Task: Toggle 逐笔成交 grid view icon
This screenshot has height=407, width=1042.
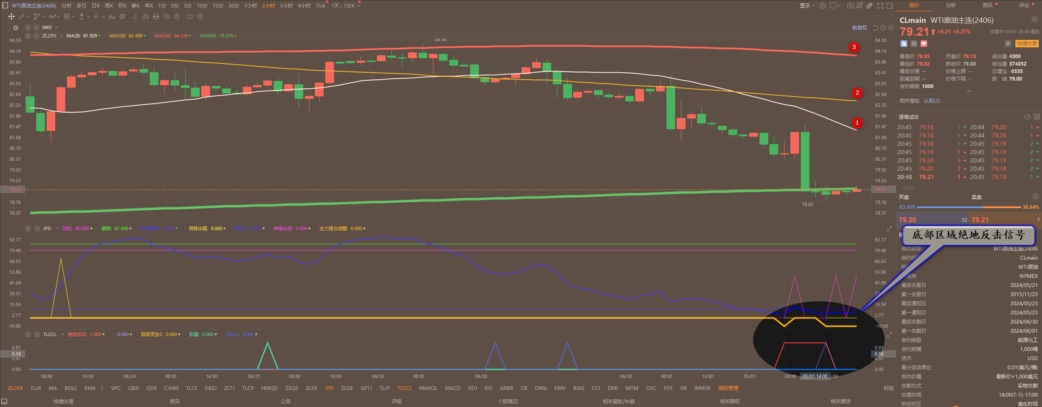Action: pos(1037,117)
